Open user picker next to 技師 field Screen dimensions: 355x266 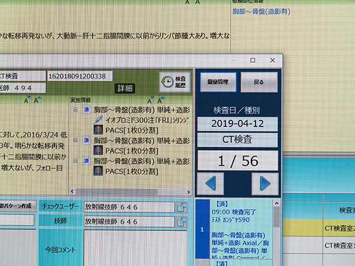click(x=182, y=222)
